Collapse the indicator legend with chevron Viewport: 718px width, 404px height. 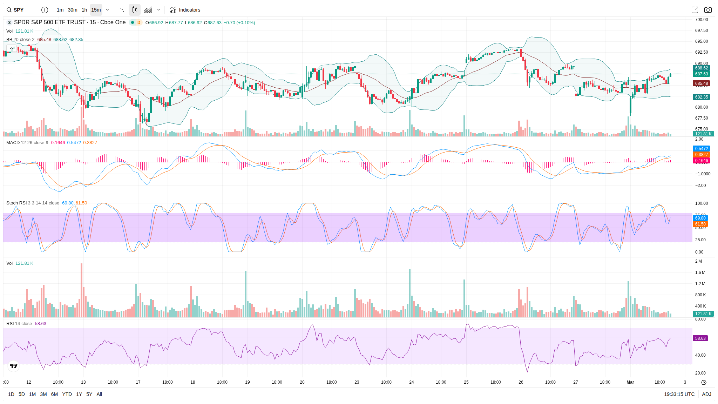(11, 48)
